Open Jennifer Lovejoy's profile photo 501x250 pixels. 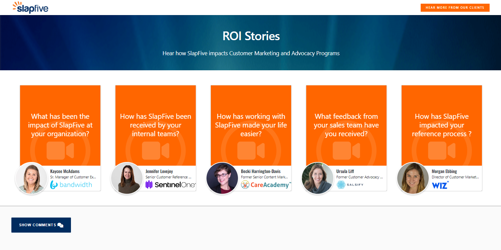pos(127,178)
